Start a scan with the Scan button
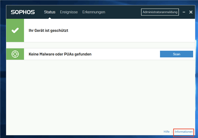This screenshot has height=138, width=198. (176, 54)
